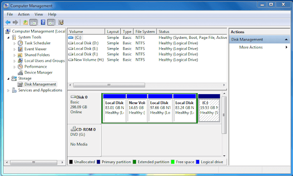The width and height of the screenshot is (293, 176).
Task: Click the Storage node icon
Action: 14,78
